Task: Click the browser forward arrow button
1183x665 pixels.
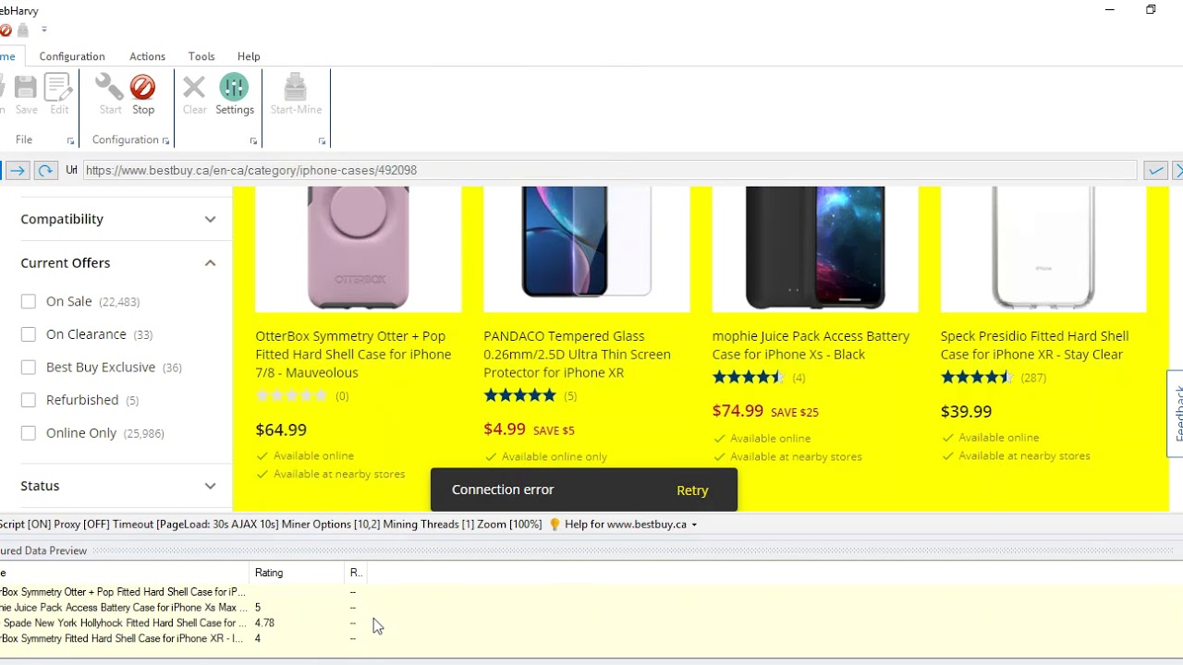Action: tap(17, 170)
